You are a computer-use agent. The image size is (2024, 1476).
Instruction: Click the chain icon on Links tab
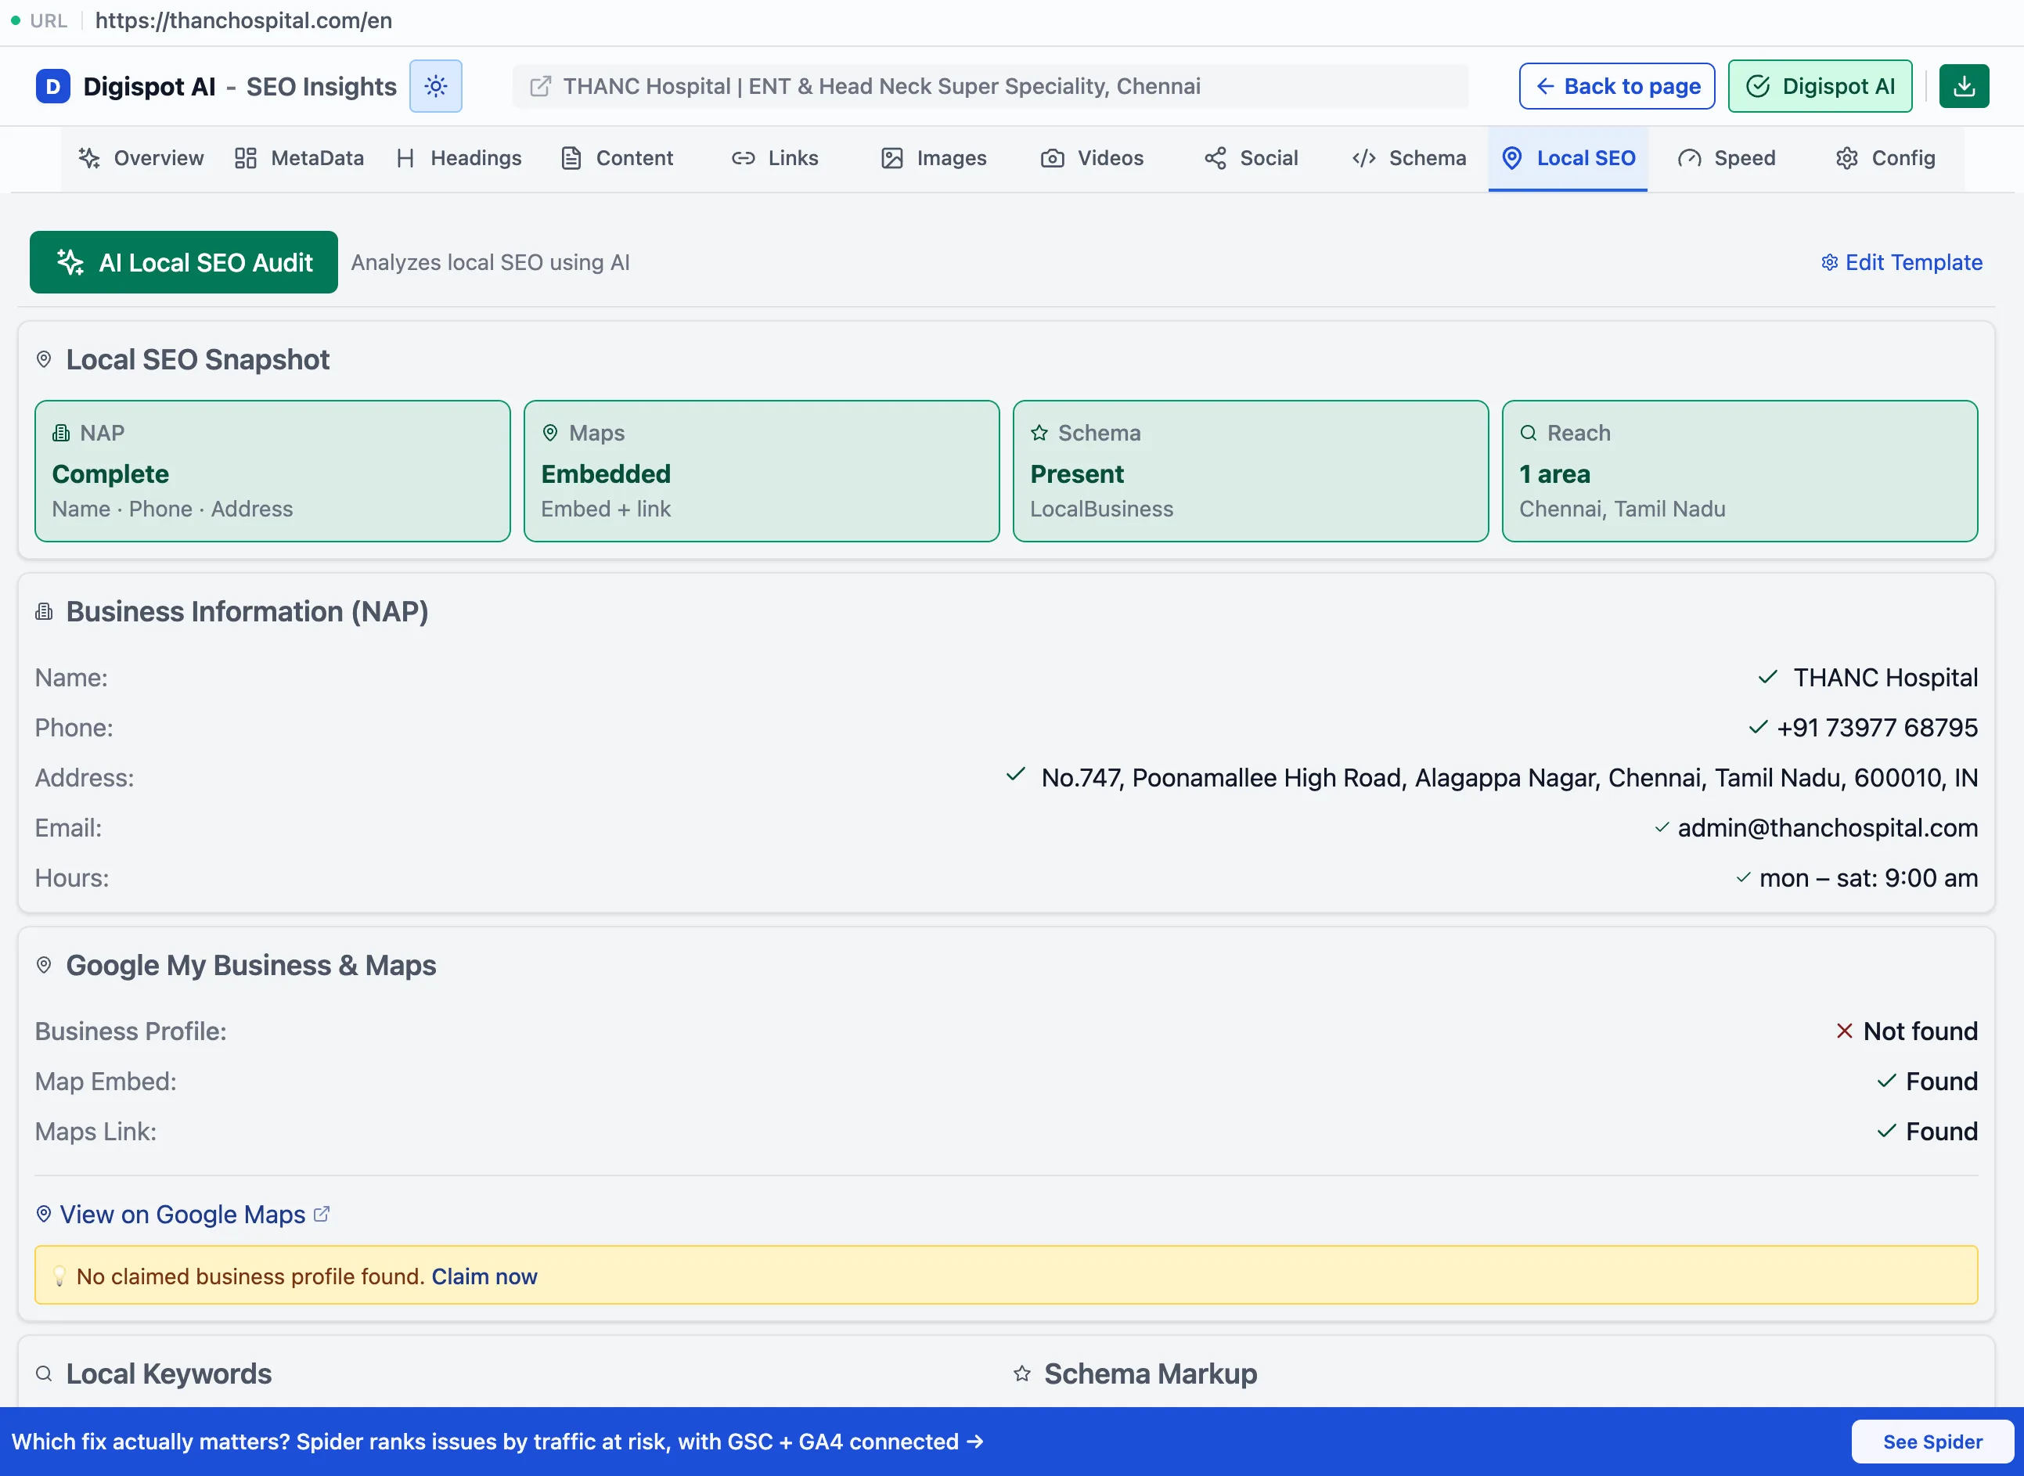tap(744, 158)
